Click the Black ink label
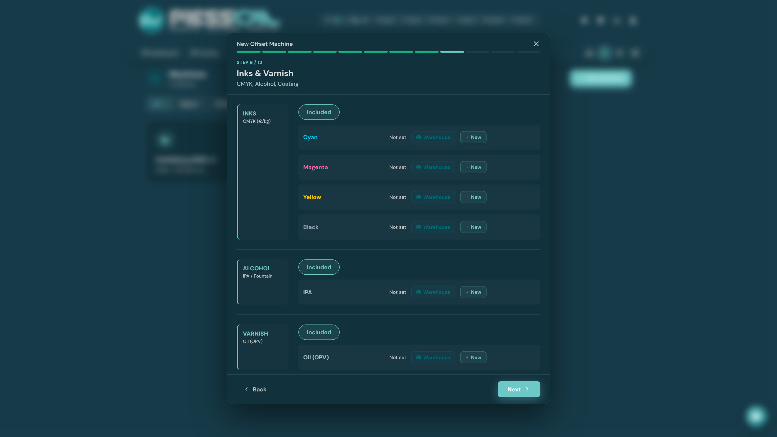 (311, 227)
